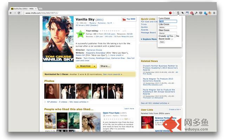225x140 pixels.
Task: Go back using the browser back arrow
Action: pyautogui.click(x=11, y=13)
